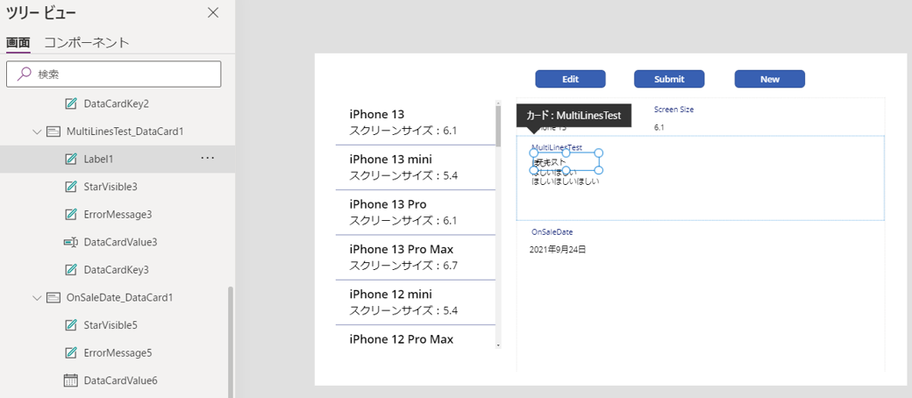Select StarVisible3 in tree
This screenshot has height=398, width=912.
pyautogui.click(x=110, y=187)
